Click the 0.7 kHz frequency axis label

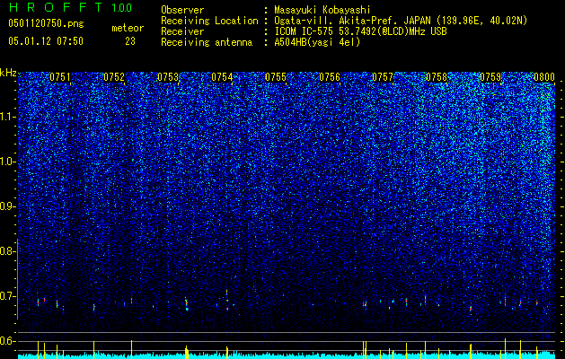click(8, 296)
